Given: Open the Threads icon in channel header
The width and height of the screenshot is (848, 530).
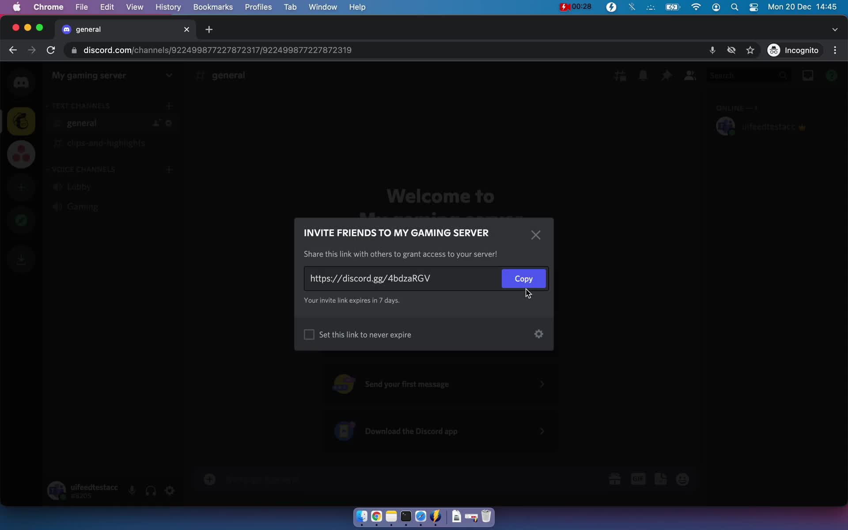Looking at the screenshot, I should [620, 76].
